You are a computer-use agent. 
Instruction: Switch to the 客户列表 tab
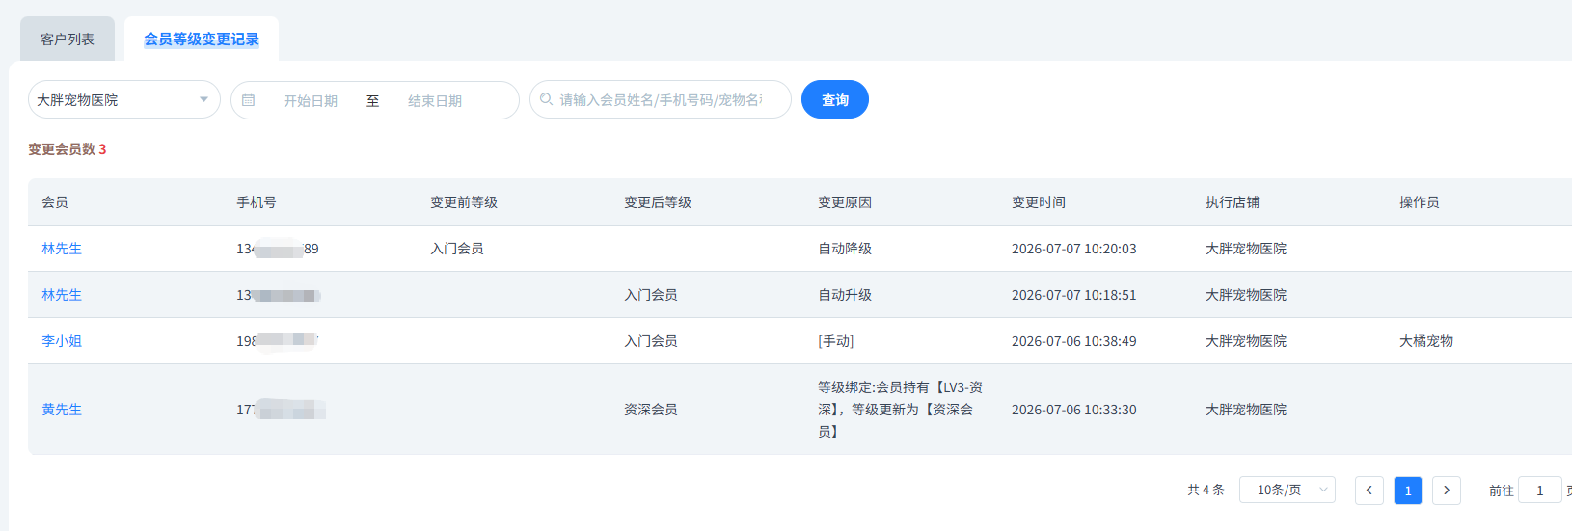click(x=68, y=40)
